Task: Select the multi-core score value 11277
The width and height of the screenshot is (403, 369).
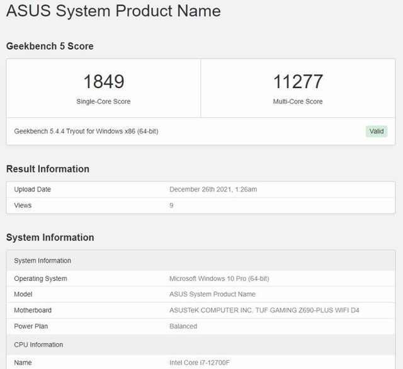Action: tap(298, 81)
